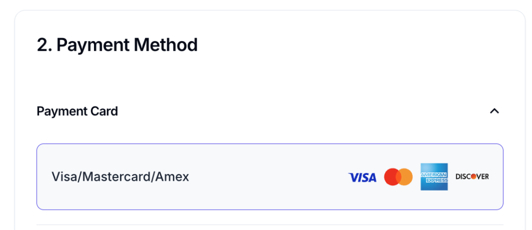Viewport: 532px width, 230px height.
Task: Click the Mastercard logo icon
Action: coord(398,177)
